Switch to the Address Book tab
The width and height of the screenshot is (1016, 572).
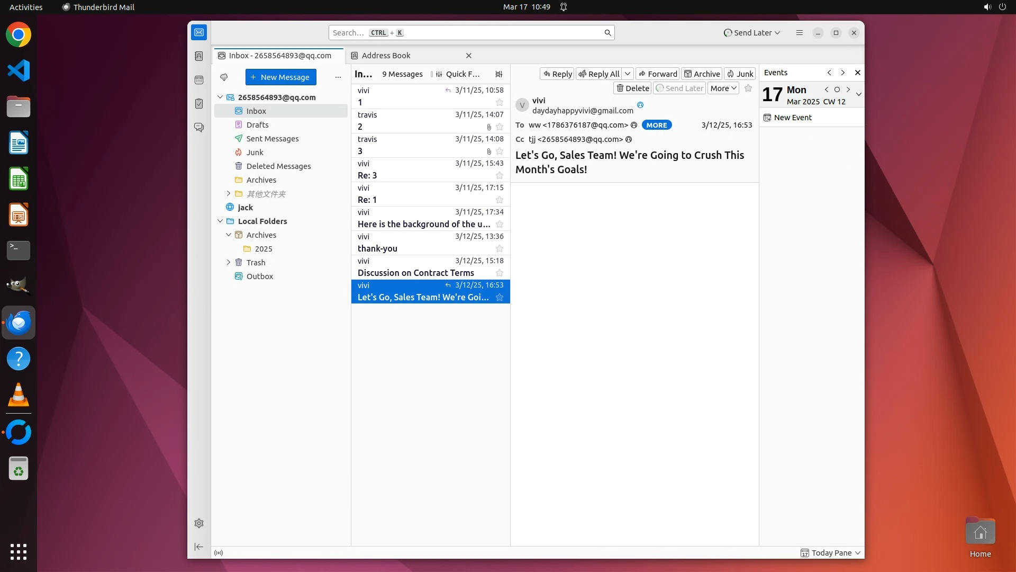click(386, 56)
